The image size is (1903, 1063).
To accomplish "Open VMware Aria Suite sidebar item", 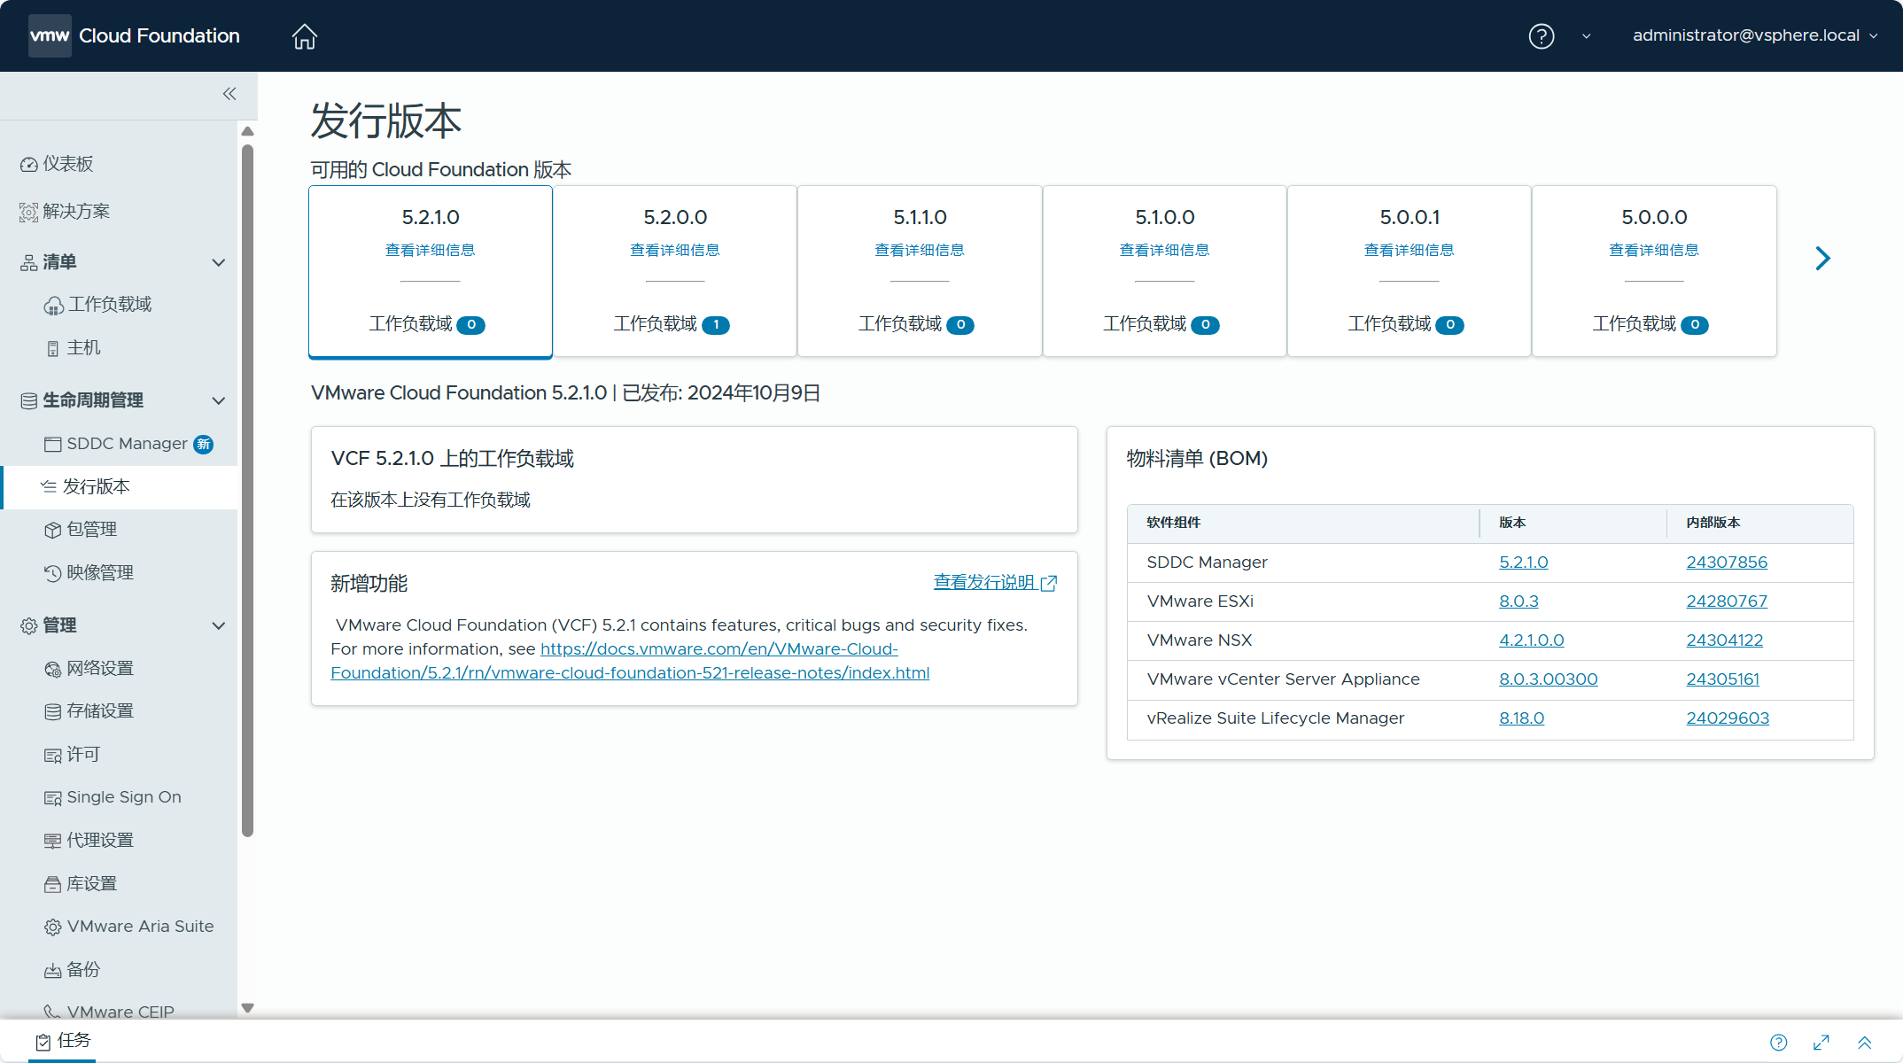I will pyautogui.click(x=128, y=927).
